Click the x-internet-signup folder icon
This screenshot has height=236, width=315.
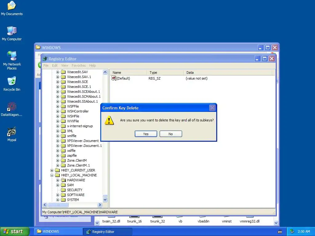[x=63, y=126]
